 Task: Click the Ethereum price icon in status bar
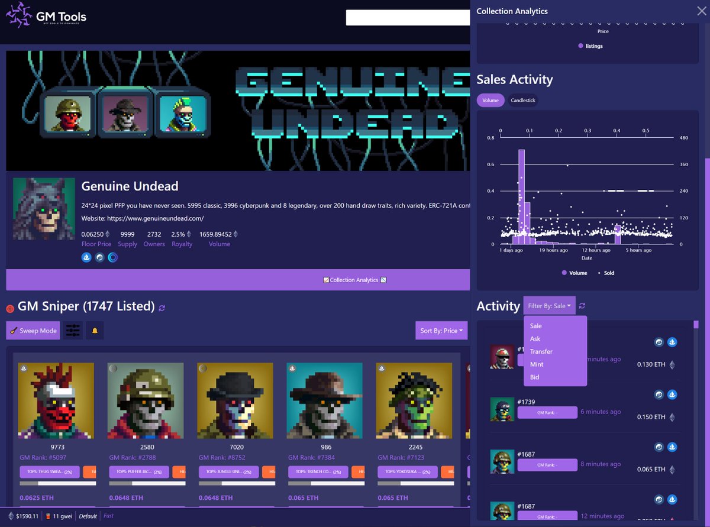(x=10, y=516)
